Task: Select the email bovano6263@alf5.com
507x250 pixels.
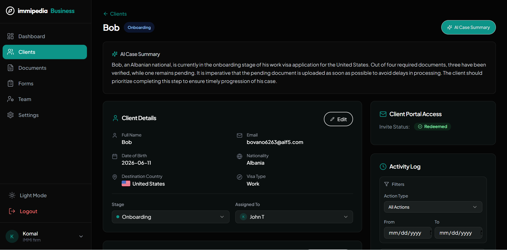Action: (x=275, y=142)
